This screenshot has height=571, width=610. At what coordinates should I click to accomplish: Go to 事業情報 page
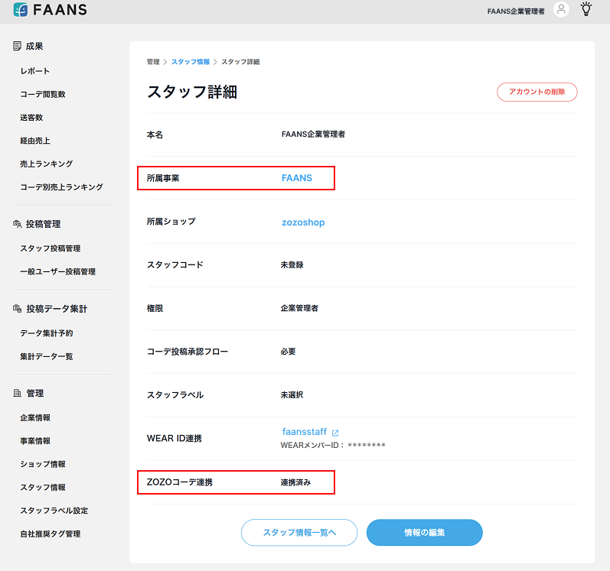point(35,441)
